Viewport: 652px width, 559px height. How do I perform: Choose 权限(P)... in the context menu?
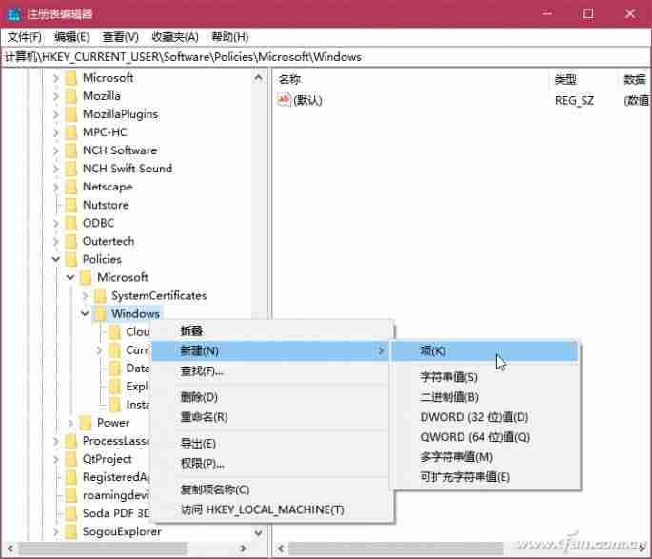(272, 464)
